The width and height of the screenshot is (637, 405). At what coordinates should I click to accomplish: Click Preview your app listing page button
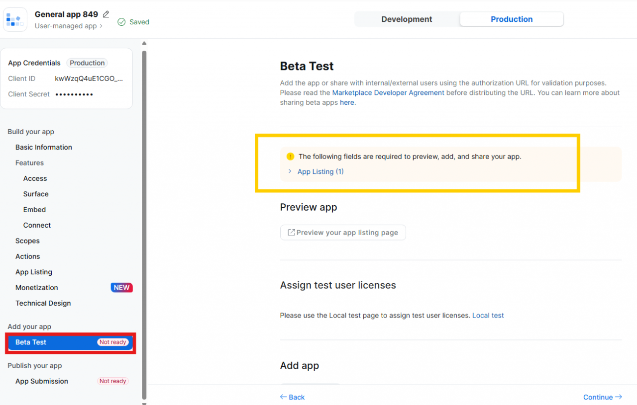(x=343, y=233)
